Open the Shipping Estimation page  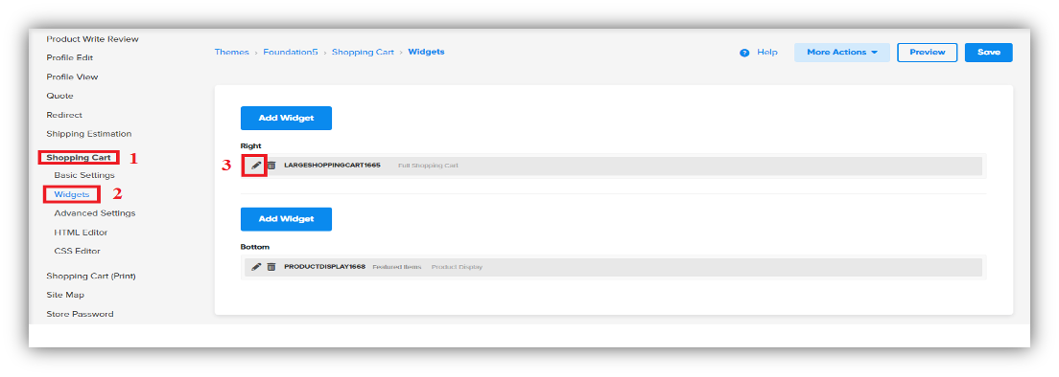88,133
